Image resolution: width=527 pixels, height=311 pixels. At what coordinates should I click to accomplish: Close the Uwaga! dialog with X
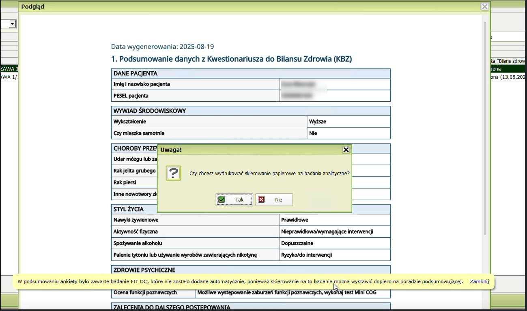click(346, 150)
